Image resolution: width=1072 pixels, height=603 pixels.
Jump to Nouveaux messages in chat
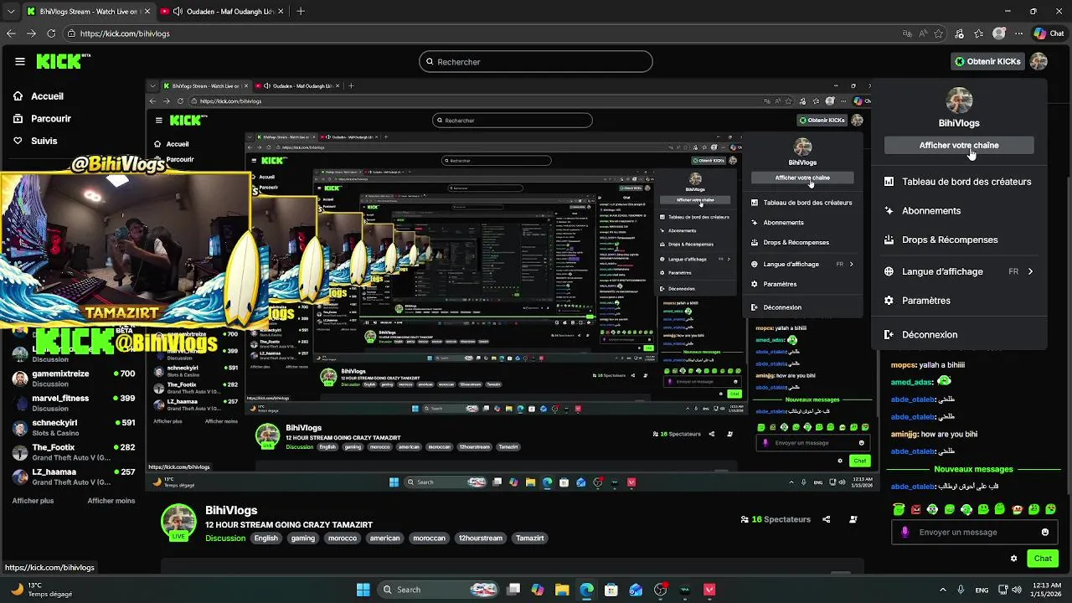(x=973, y=469)
